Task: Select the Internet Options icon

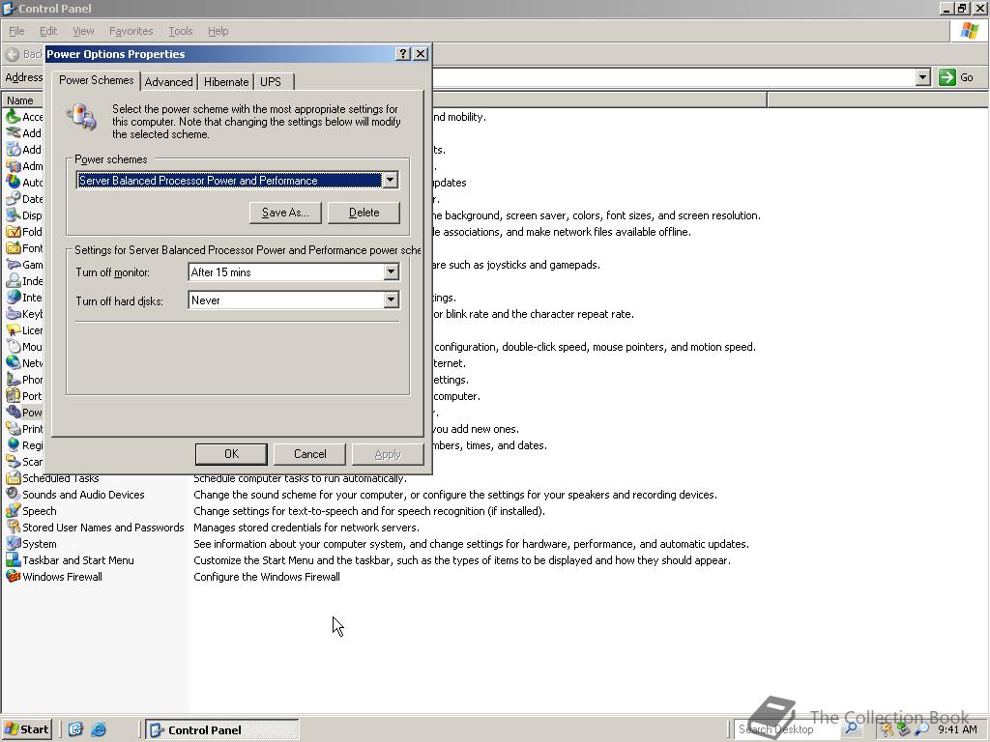Action: click(x=14, y=298)
